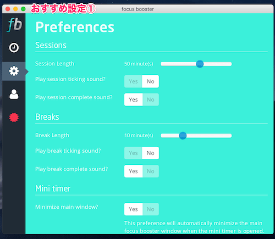
Task: Select the preferences gear icon in sidebar
Action: pos(14,71)
